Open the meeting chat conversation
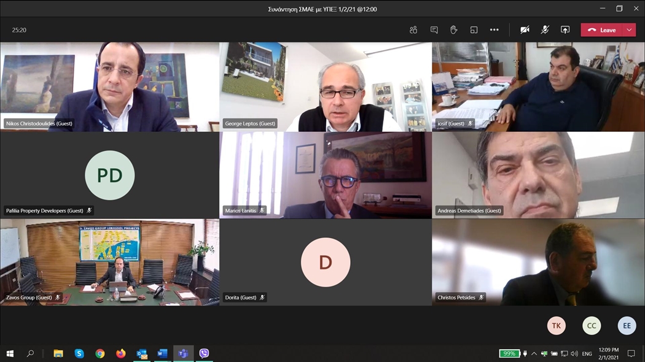Screen dimensions: 645x362 pyautogui.click(x=434, y=30)
